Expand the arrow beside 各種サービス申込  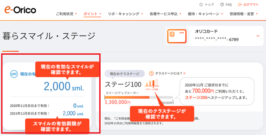tap(180, 14)
